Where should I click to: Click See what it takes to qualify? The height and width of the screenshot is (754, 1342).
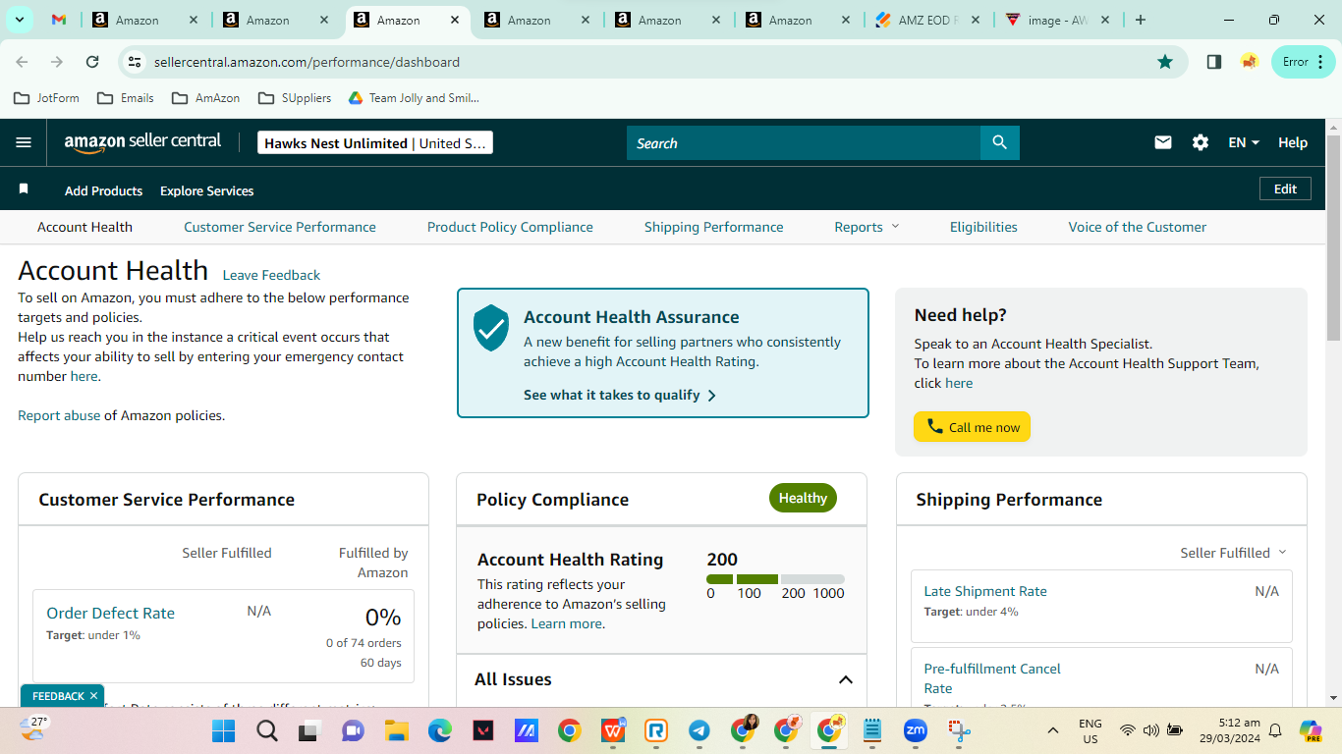(620, 395)
